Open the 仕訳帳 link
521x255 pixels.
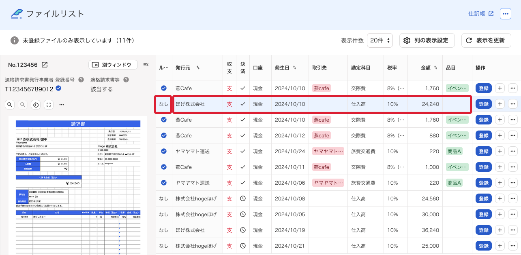click(481, 14)
